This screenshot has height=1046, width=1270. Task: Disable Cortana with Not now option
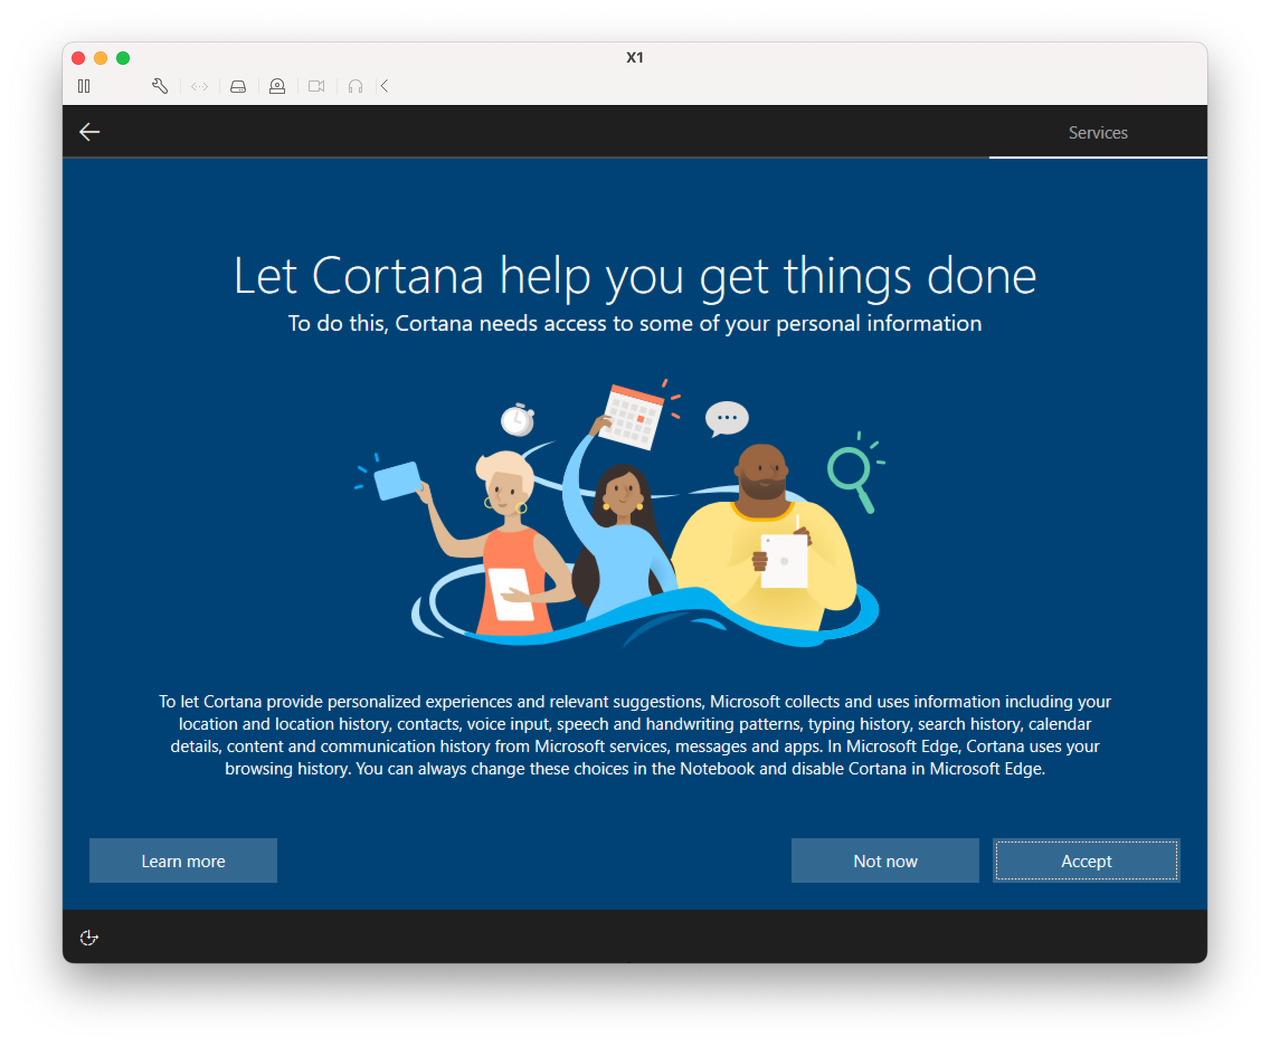point(886,860)
